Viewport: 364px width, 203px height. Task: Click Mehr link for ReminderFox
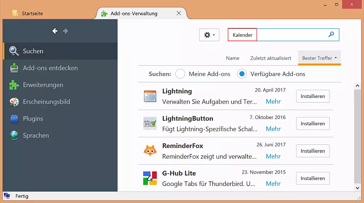pos(273,156)
